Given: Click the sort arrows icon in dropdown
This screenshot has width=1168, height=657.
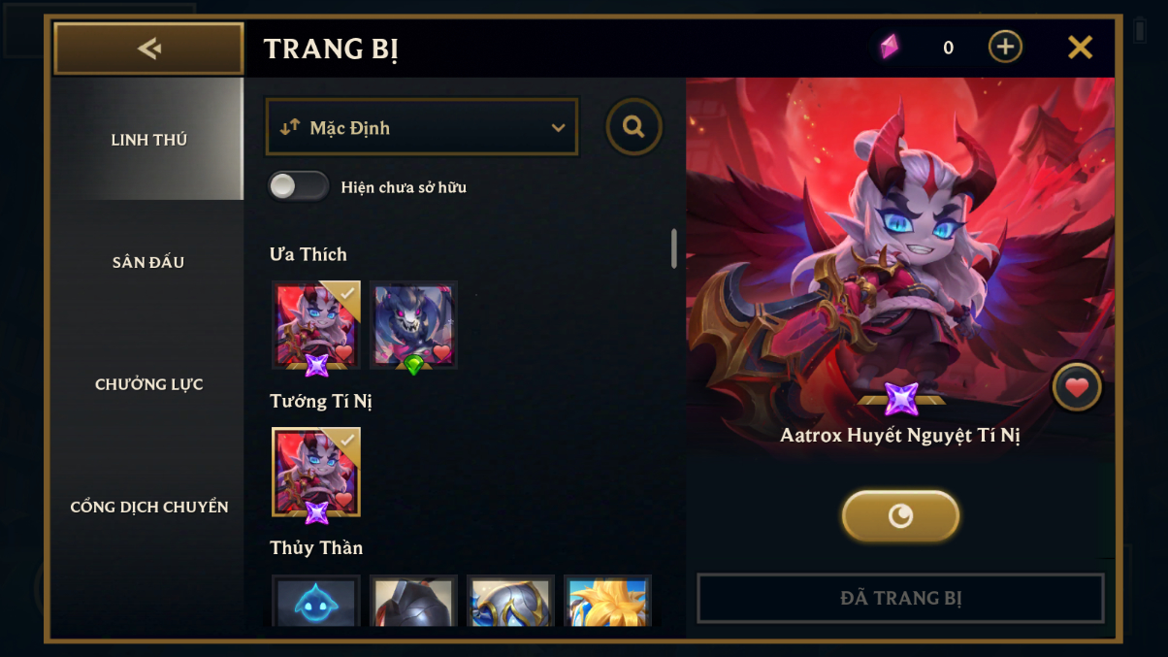Looking at the screenshot, I should click(x=289, y=127).
